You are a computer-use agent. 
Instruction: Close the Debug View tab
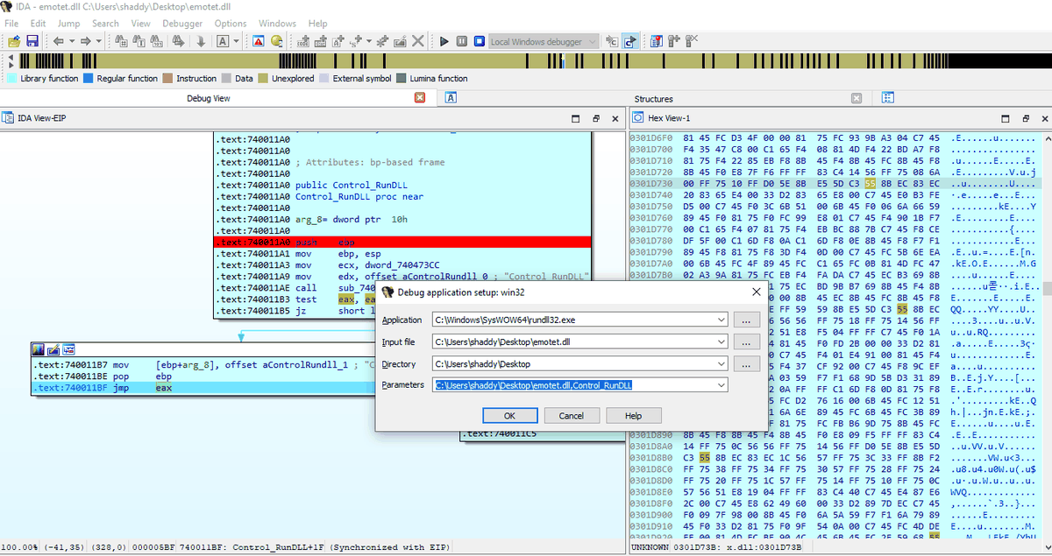420,98
